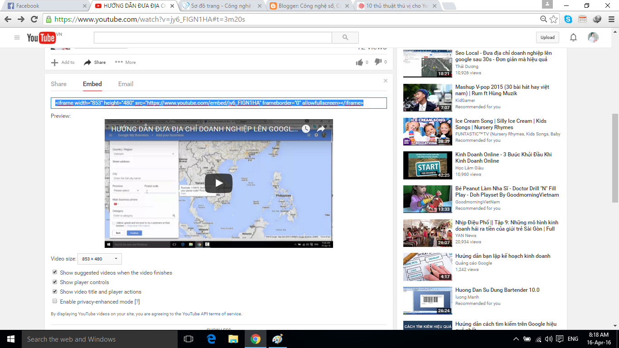
Task: Open Huong Dan Su Dung Bartender thumbnail
Action: 428,300
